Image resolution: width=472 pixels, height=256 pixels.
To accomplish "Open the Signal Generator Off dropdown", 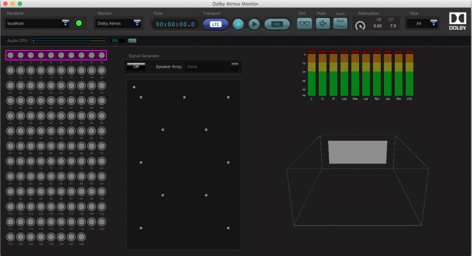I will (x=136, y=66).
